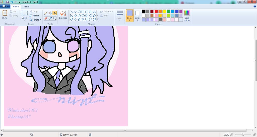
Task: Choose the Line shape
Action: (72, 12)
